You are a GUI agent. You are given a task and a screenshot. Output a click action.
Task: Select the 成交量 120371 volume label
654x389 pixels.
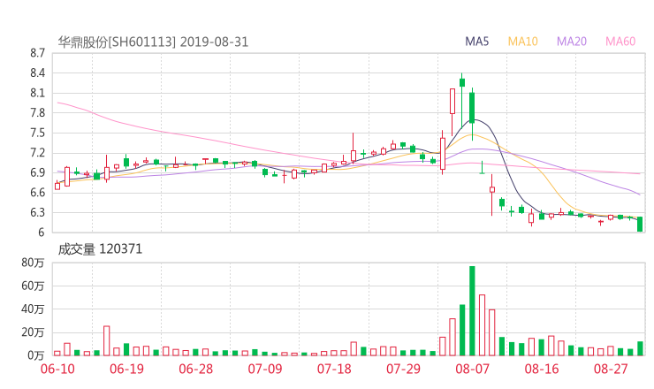(x=100, y=249)
